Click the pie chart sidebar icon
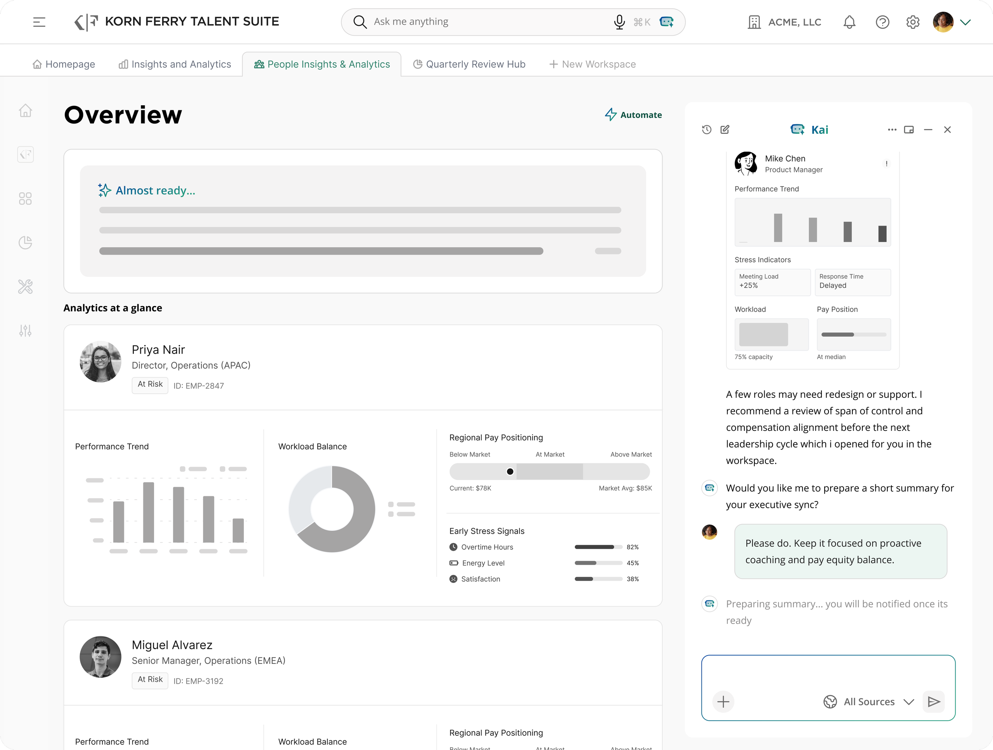Image resolution: width=993 pixels, height=750 pixels. point(25,242)
